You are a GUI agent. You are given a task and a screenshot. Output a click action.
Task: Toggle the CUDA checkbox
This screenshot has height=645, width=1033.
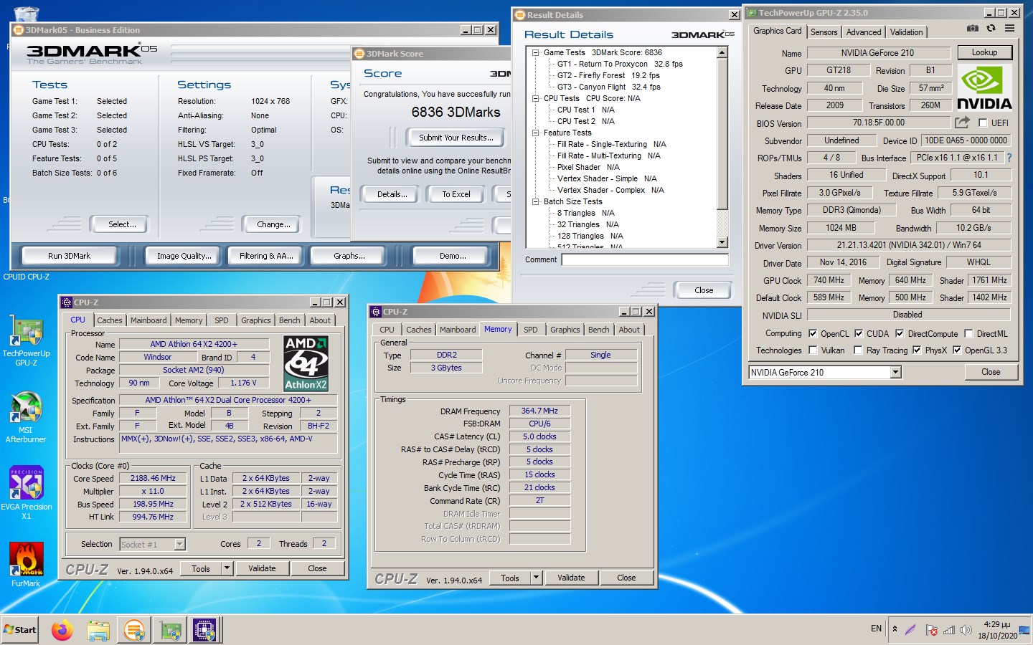pyautogui.click(x=858, y=333)
